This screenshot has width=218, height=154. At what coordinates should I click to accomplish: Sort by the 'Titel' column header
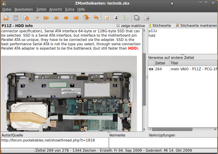click(x=194, y=63)
